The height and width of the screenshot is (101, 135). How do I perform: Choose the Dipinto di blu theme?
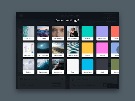coord(73,50)
